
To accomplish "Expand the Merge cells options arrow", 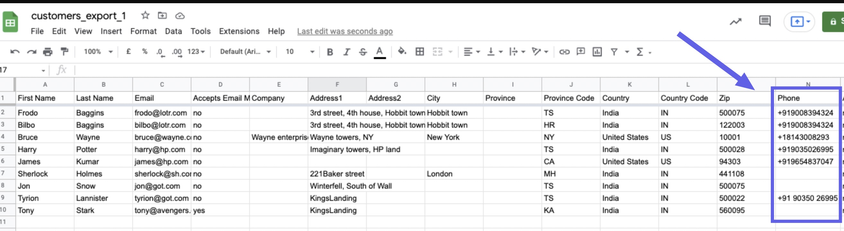I will click(x=451, y=52).
